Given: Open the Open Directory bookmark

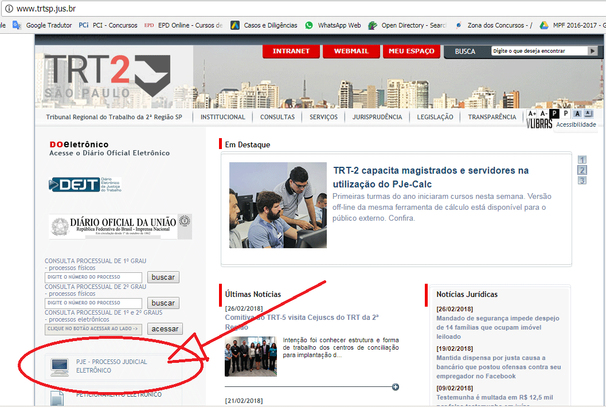Looking at the screenshot, I should [x=407, y=25].
